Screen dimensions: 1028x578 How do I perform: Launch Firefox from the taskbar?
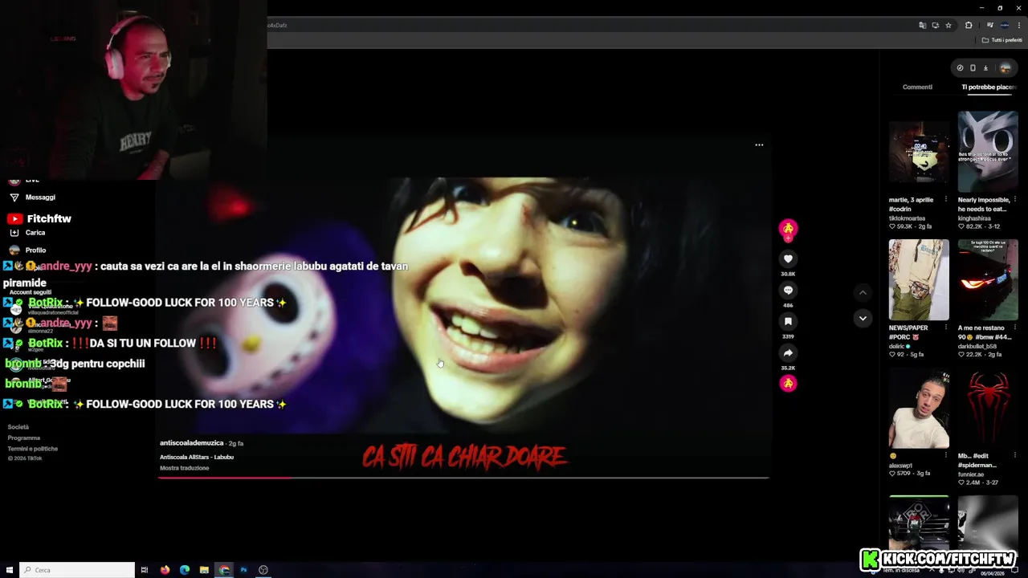pos(165,570)
